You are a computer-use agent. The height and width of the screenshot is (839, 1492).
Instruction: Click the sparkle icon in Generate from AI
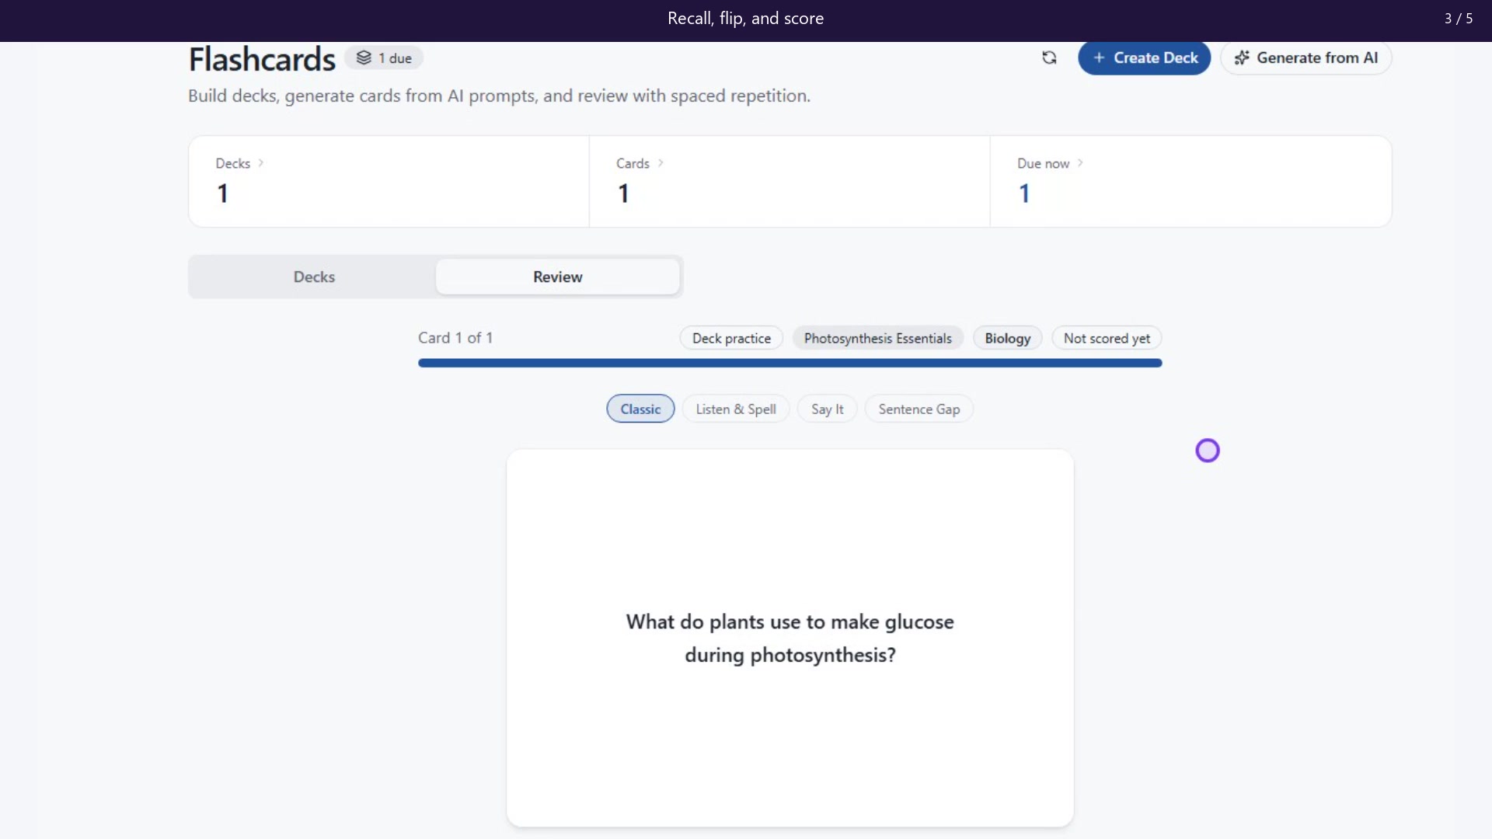(1242, 57)
